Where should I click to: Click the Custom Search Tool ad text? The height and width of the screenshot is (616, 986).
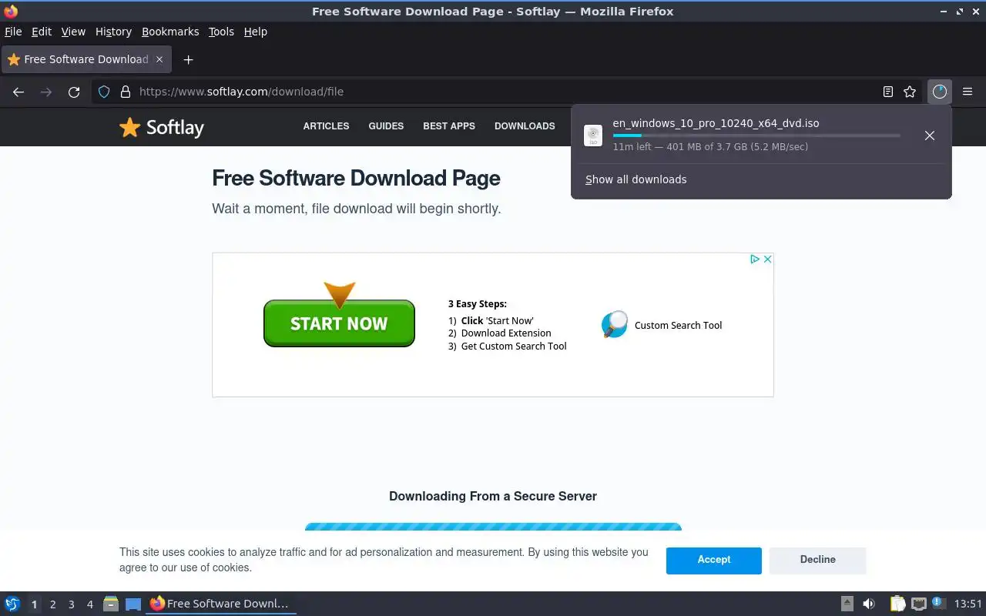[678, 325]
